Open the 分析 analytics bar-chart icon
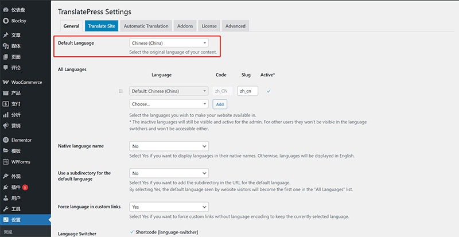 click(6, 115)
